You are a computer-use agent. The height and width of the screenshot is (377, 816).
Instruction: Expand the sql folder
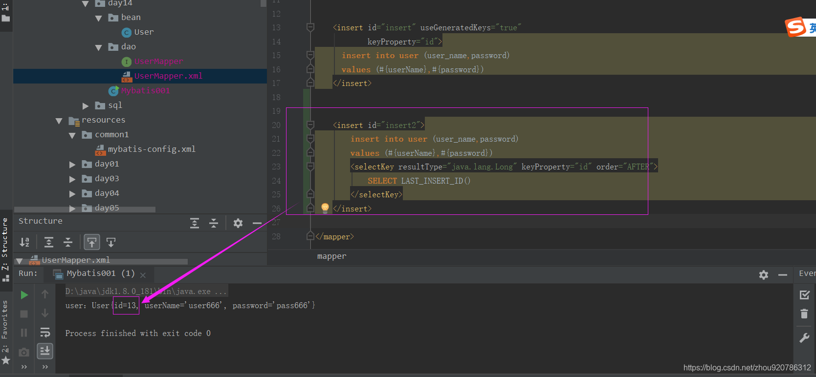point(86,106)
